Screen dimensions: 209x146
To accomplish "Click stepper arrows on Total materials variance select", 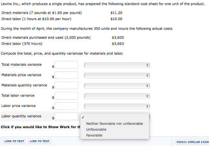I will (147, 65).
